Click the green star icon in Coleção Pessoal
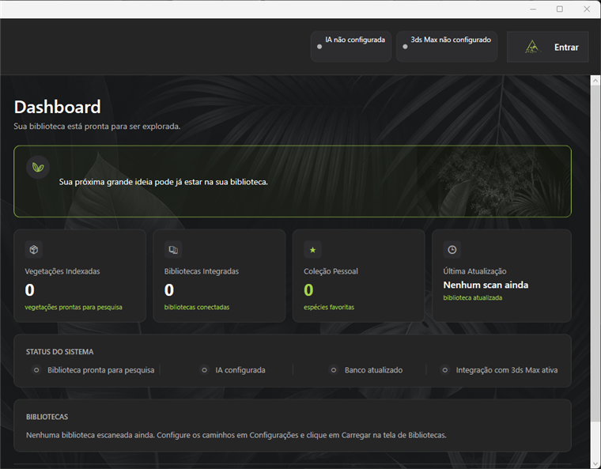 (313, 250)
